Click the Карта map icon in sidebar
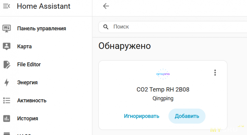247x135 pixels. click(6, 47)
